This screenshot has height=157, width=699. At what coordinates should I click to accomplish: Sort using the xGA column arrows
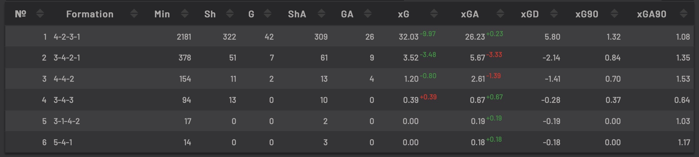tap(500, 14)
